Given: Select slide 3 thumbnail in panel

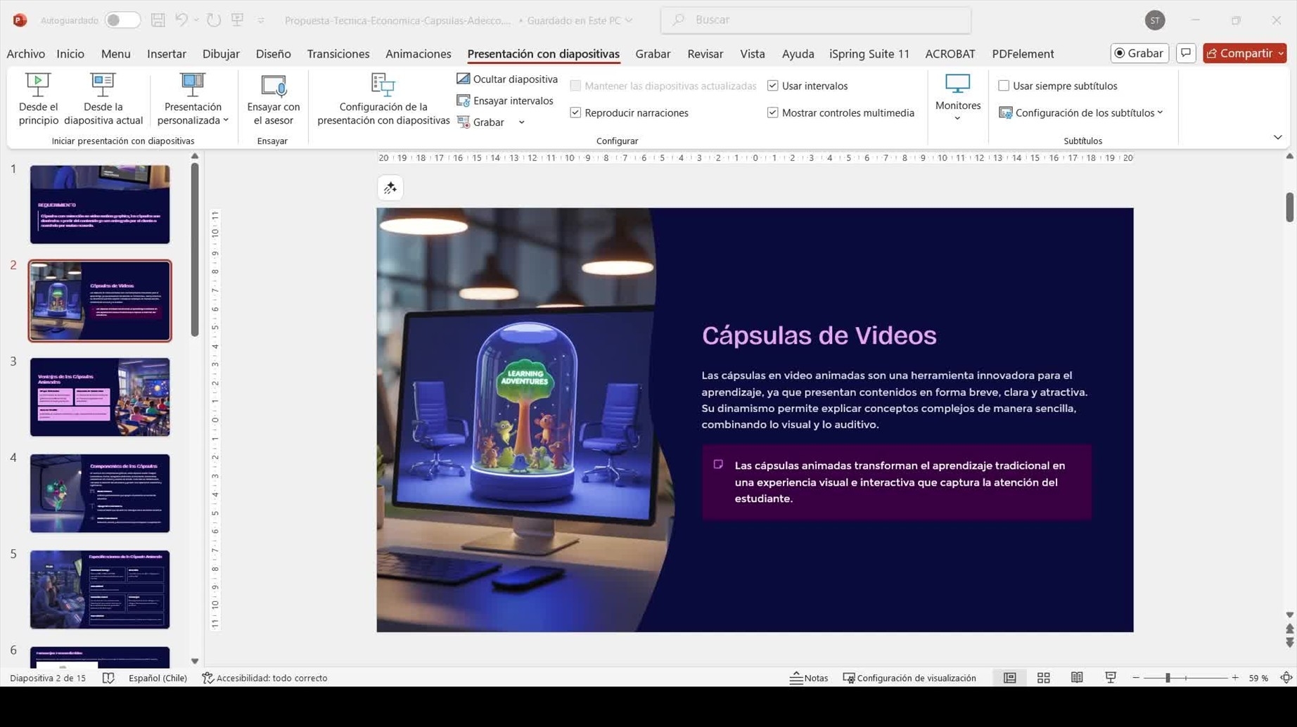Looking at the screenshot, I should [100, 397].
